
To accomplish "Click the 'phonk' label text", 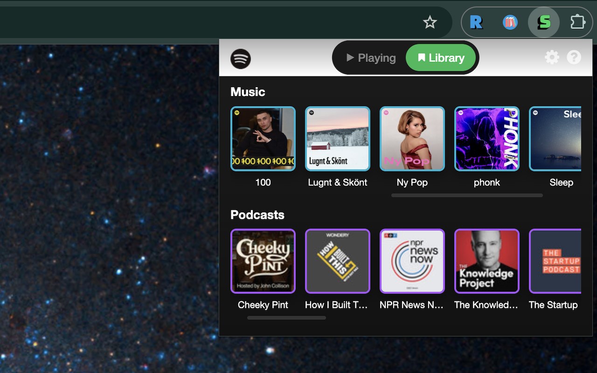I will (487, 183).
